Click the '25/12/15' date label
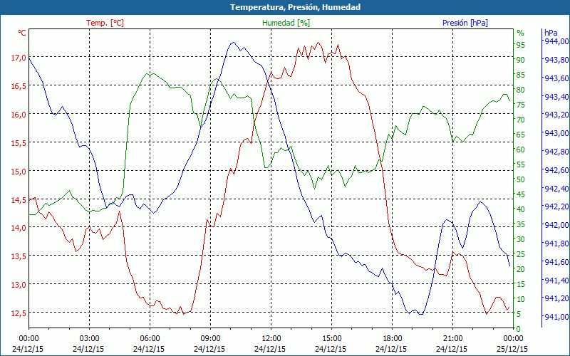 512,349
